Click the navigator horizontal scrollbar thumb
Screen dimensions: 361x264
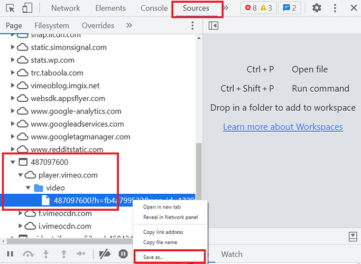70,241
